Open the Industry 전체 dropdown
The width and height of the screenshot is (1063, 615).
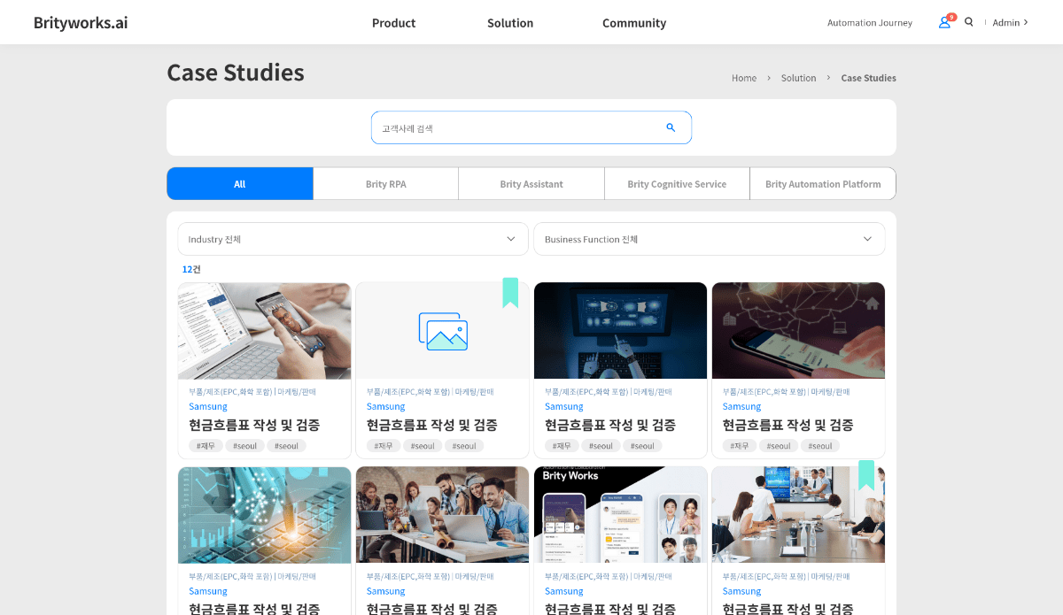[x=353, y=239]
